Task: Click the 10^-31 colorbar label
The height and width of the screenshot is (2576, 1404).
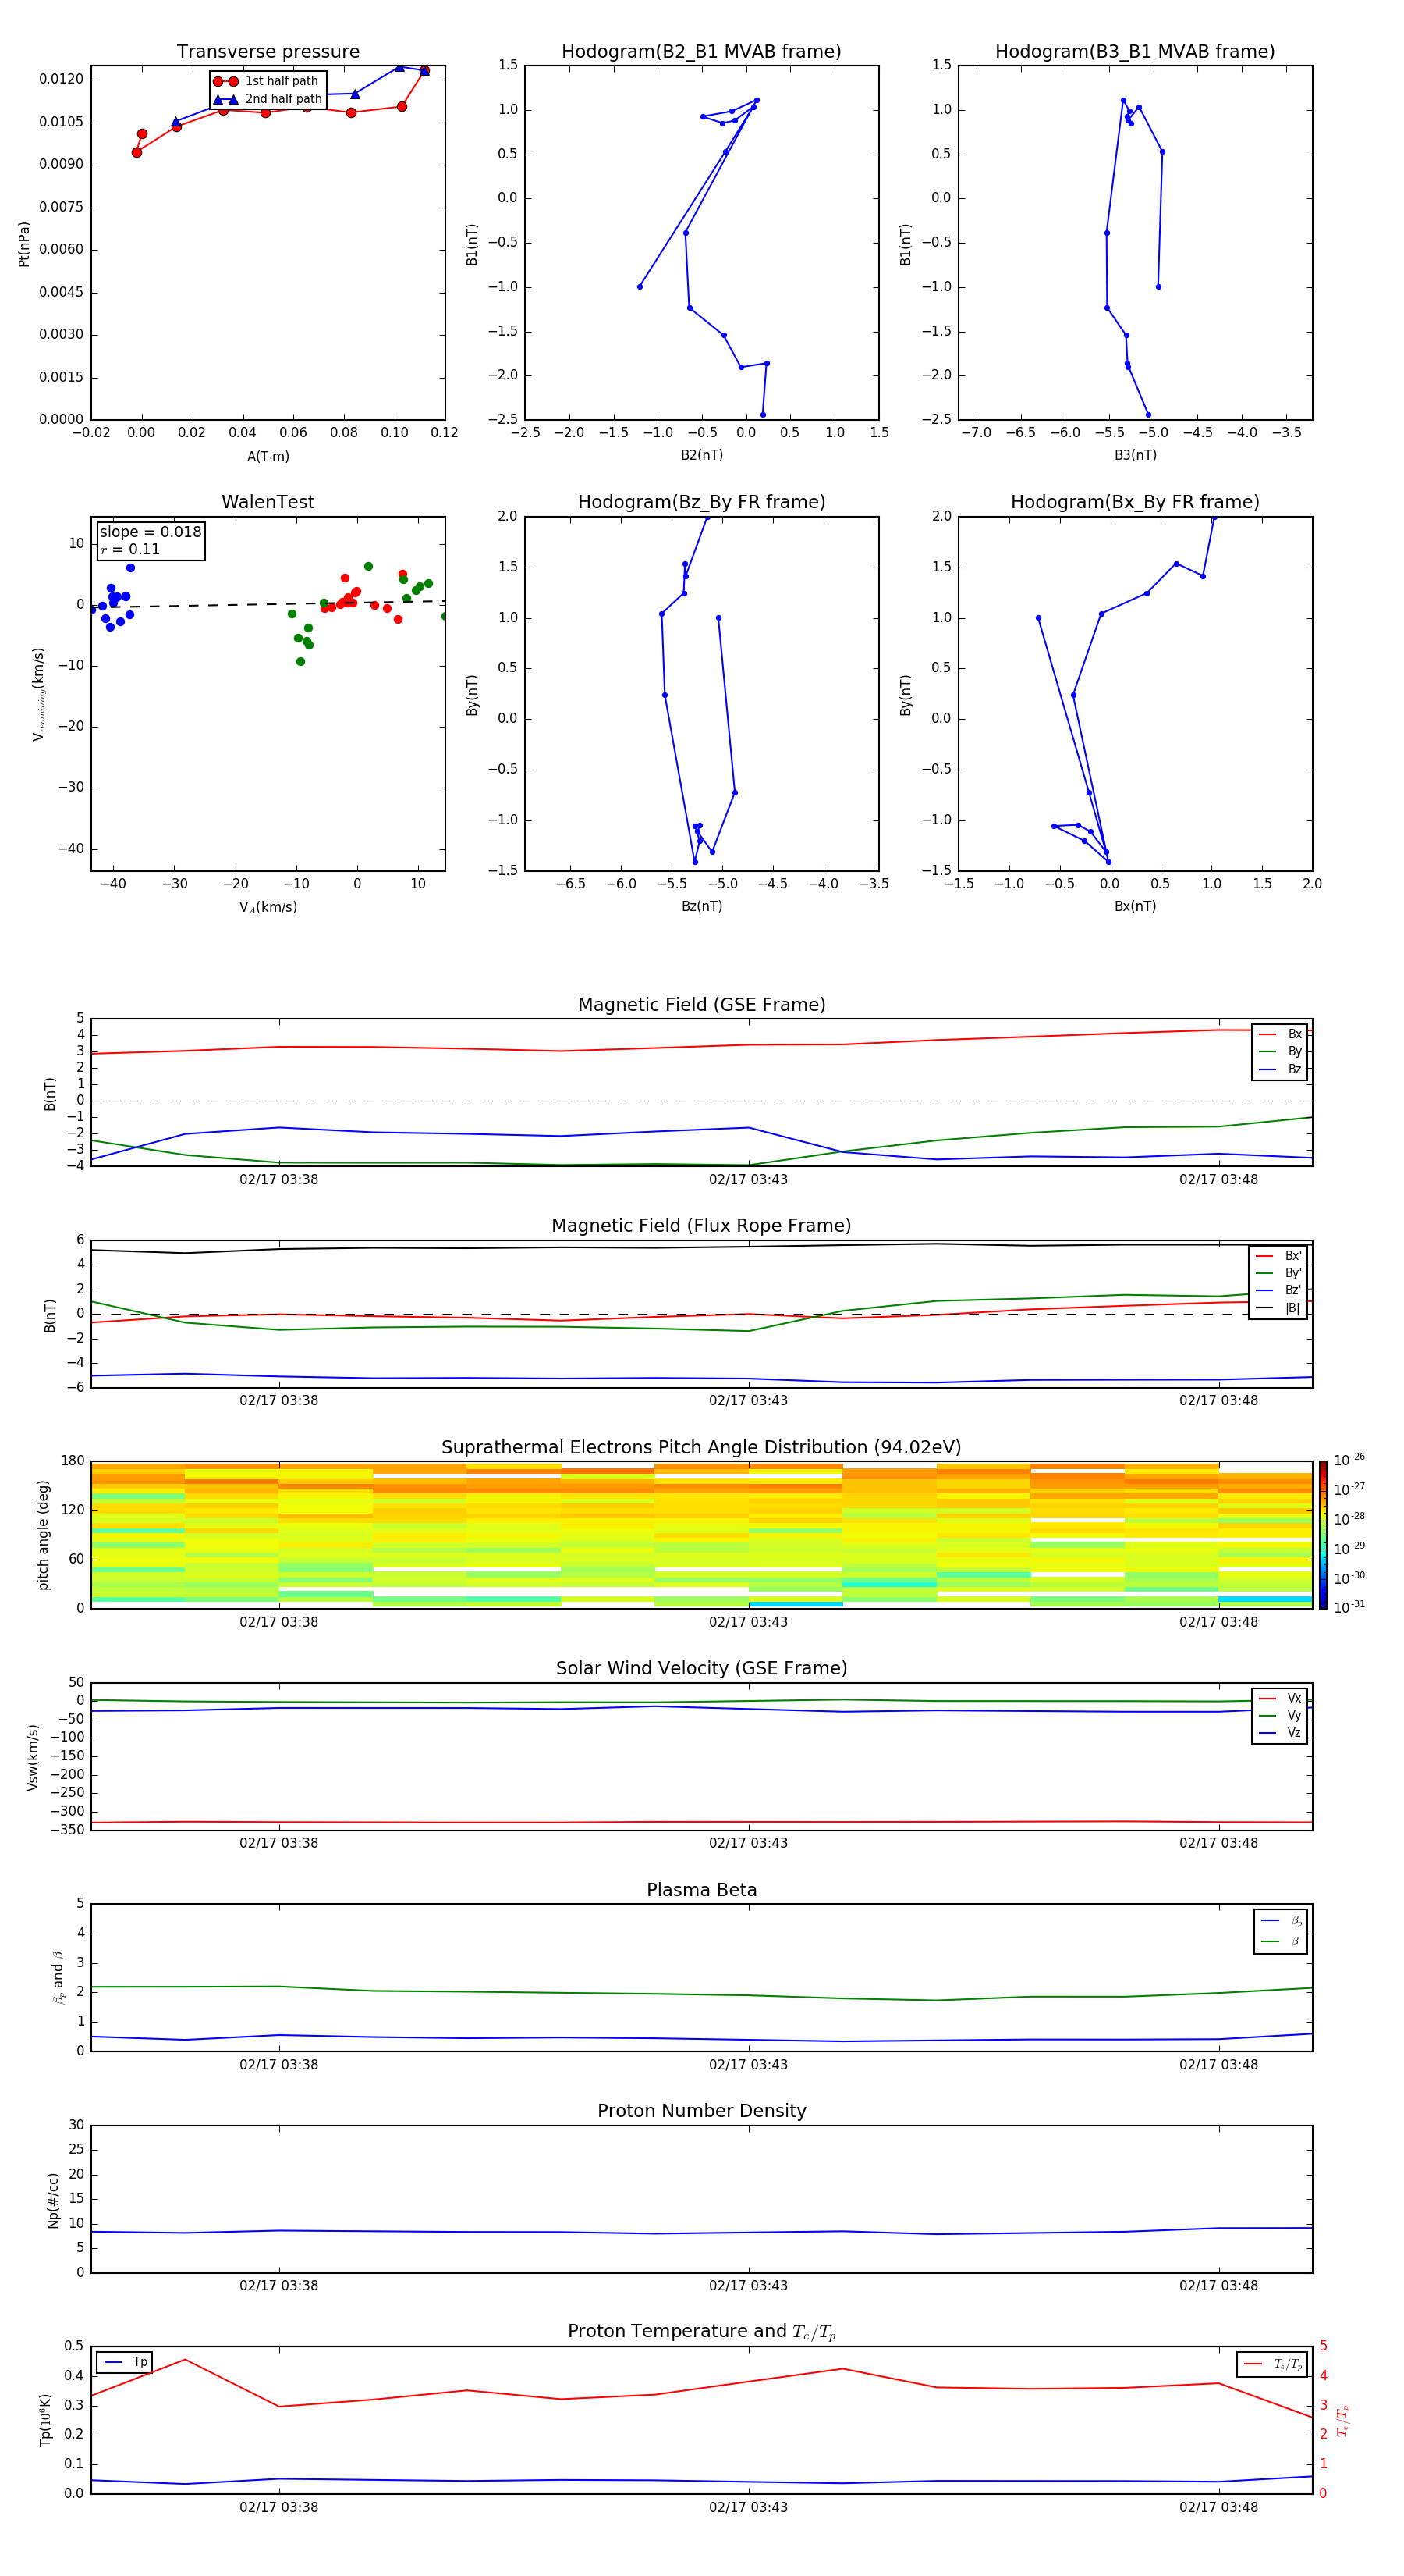Action: (x=1349, y=1607)
